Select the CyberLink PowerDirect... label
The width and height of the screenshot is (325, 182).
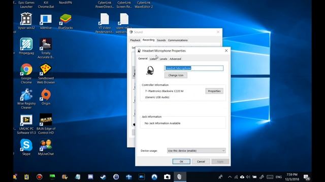tap(105, 5)
